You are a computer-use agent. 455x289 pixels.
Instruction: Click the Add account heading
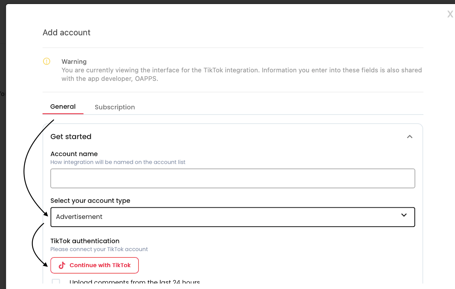(67, 33)
